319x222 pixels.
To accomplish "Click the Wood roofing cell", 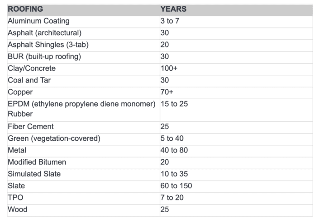I will click(17, 209).
